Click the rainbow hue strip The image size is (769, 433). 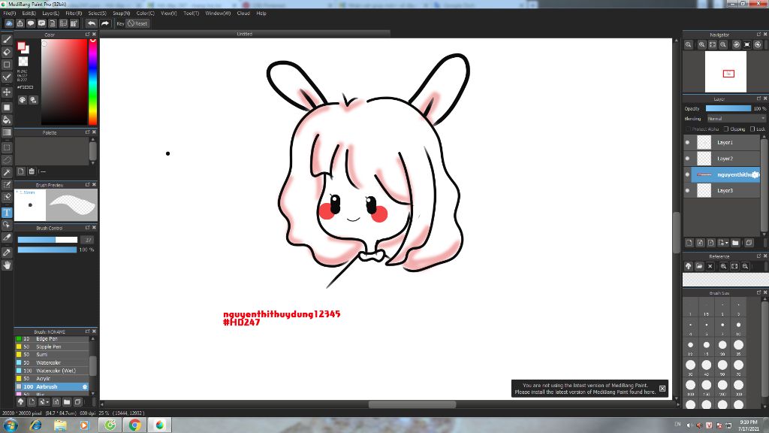click(92, 81)
